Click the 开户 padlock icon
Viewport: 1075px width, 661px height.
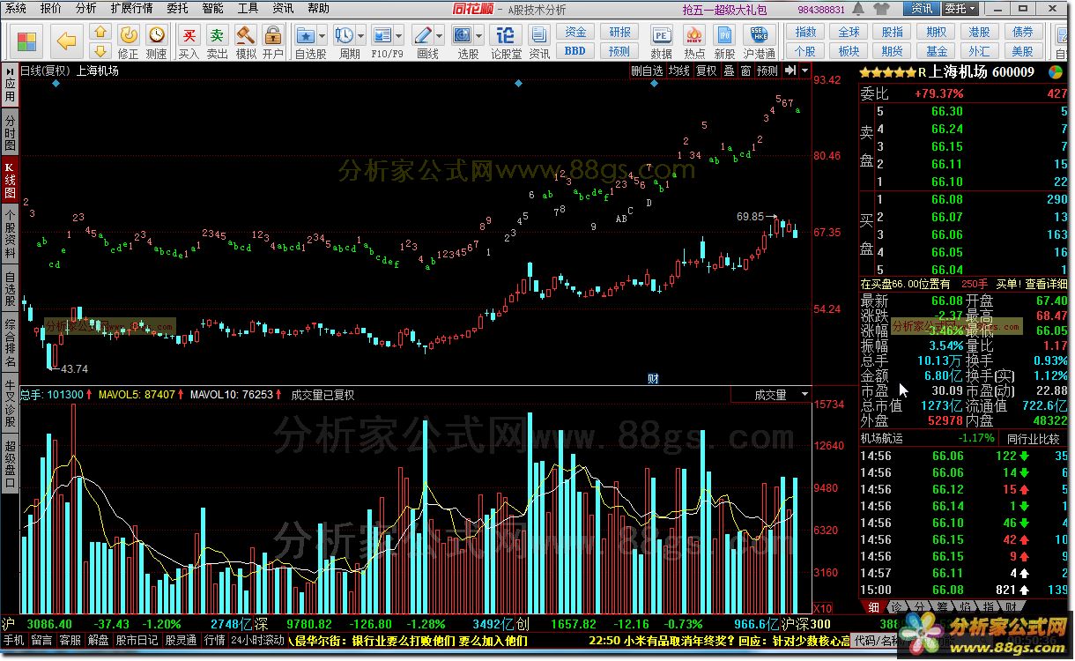pyautogui.click(x=273, y=35)
